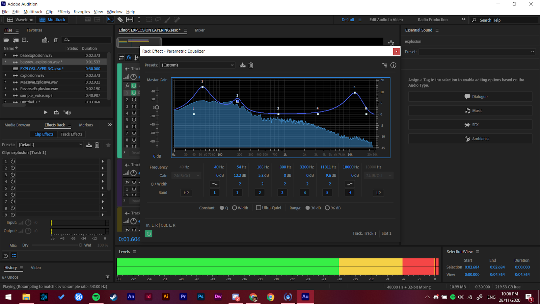Select Constant Width radio button
Image resolution: width=540 pixels, height=304 pixels.
click(x=234, y=208)
